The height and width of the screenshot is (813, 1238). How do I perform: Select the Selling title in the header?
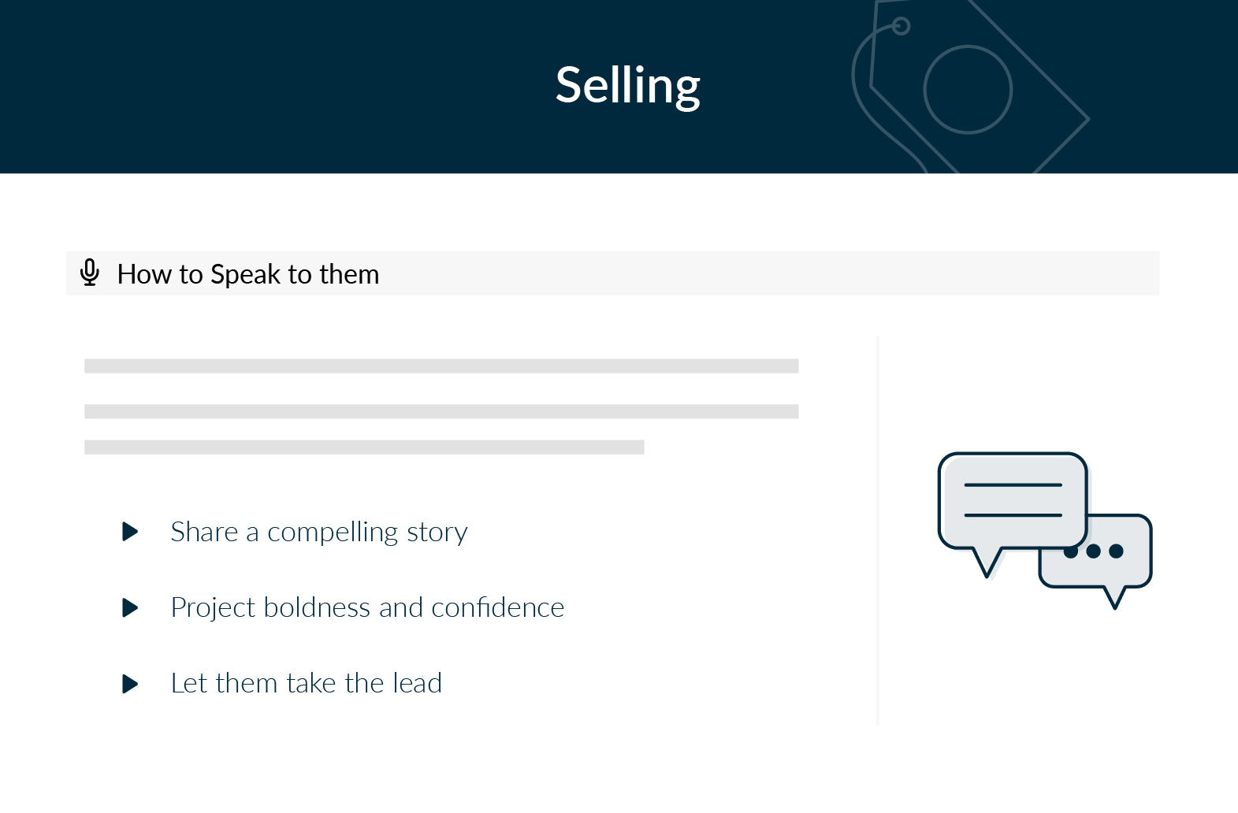pos(628,86)
